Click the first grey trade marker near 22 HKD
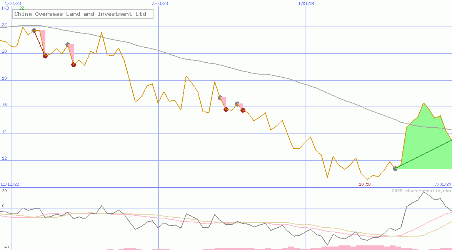 34,30
